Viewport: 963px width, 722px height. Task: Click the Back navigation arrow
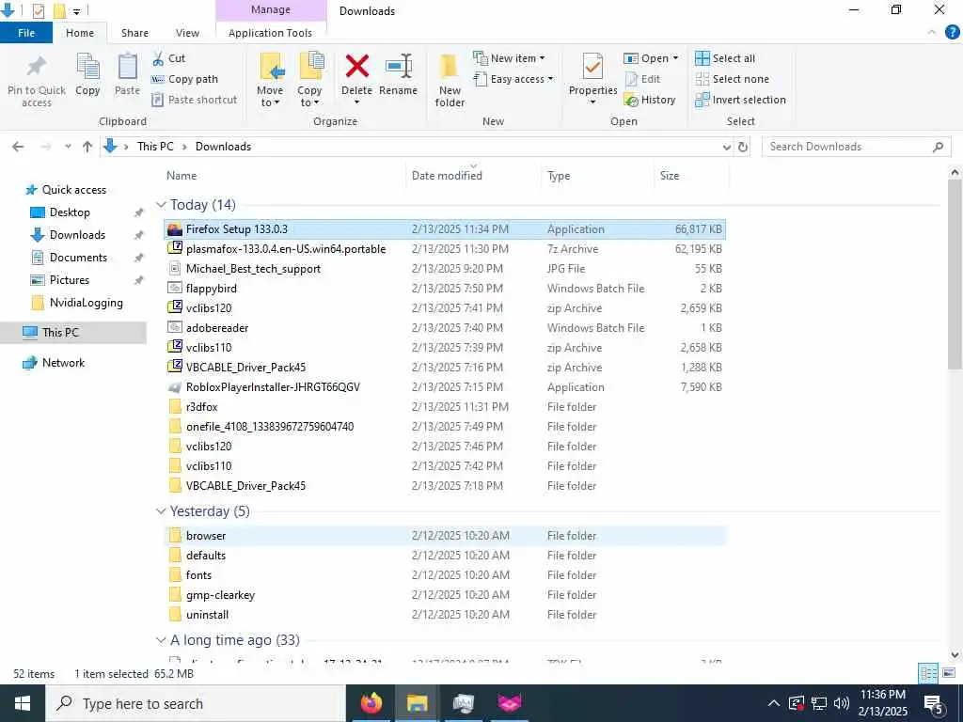(18, 147)
